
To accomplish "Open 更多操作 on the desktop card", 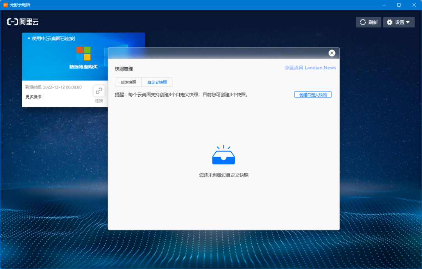I will coord(33,97).
